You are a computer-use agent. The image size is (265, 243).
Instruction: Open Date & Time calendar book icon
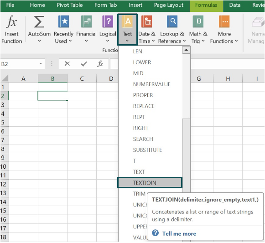147,21
